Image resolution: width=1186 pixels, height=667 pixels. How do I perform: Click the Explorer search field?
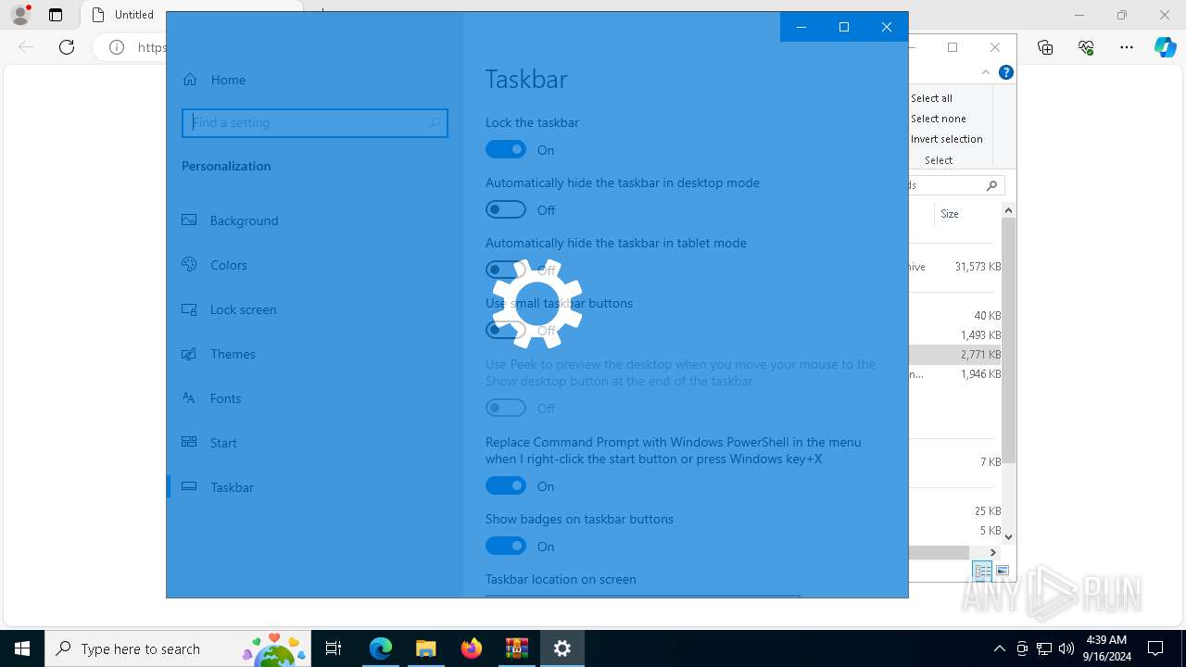pyautogui.click(x=956, y=185)
